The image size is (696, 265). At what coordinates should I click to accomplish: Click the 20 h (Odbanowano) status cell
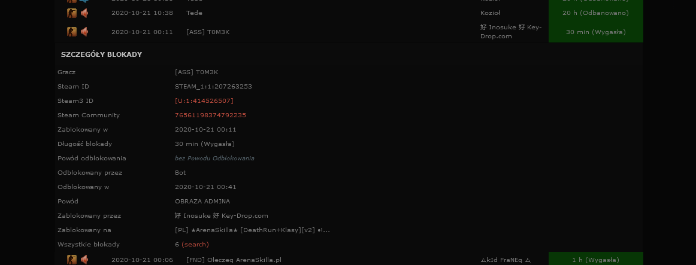pyautogui.click(x=596, y=13)
